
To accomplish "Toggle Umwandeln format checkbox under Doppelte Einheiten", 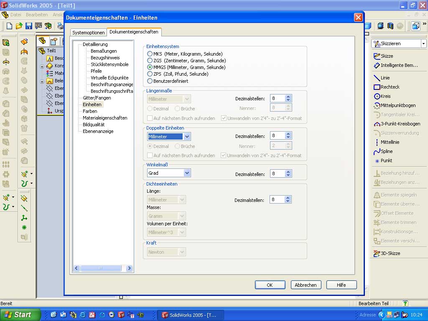I will [x=223, y=155].
